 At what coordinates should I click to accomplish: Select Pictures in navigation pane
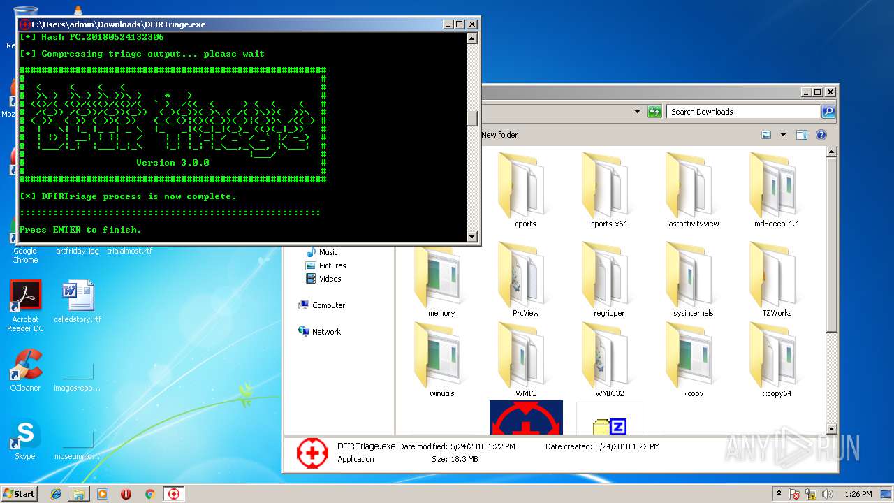(325, 265)
